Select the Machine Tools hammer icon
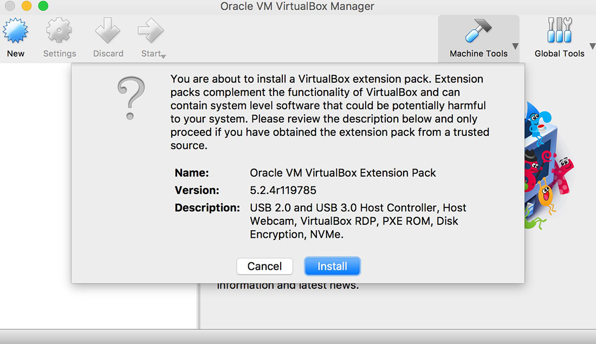 point(478,30)
